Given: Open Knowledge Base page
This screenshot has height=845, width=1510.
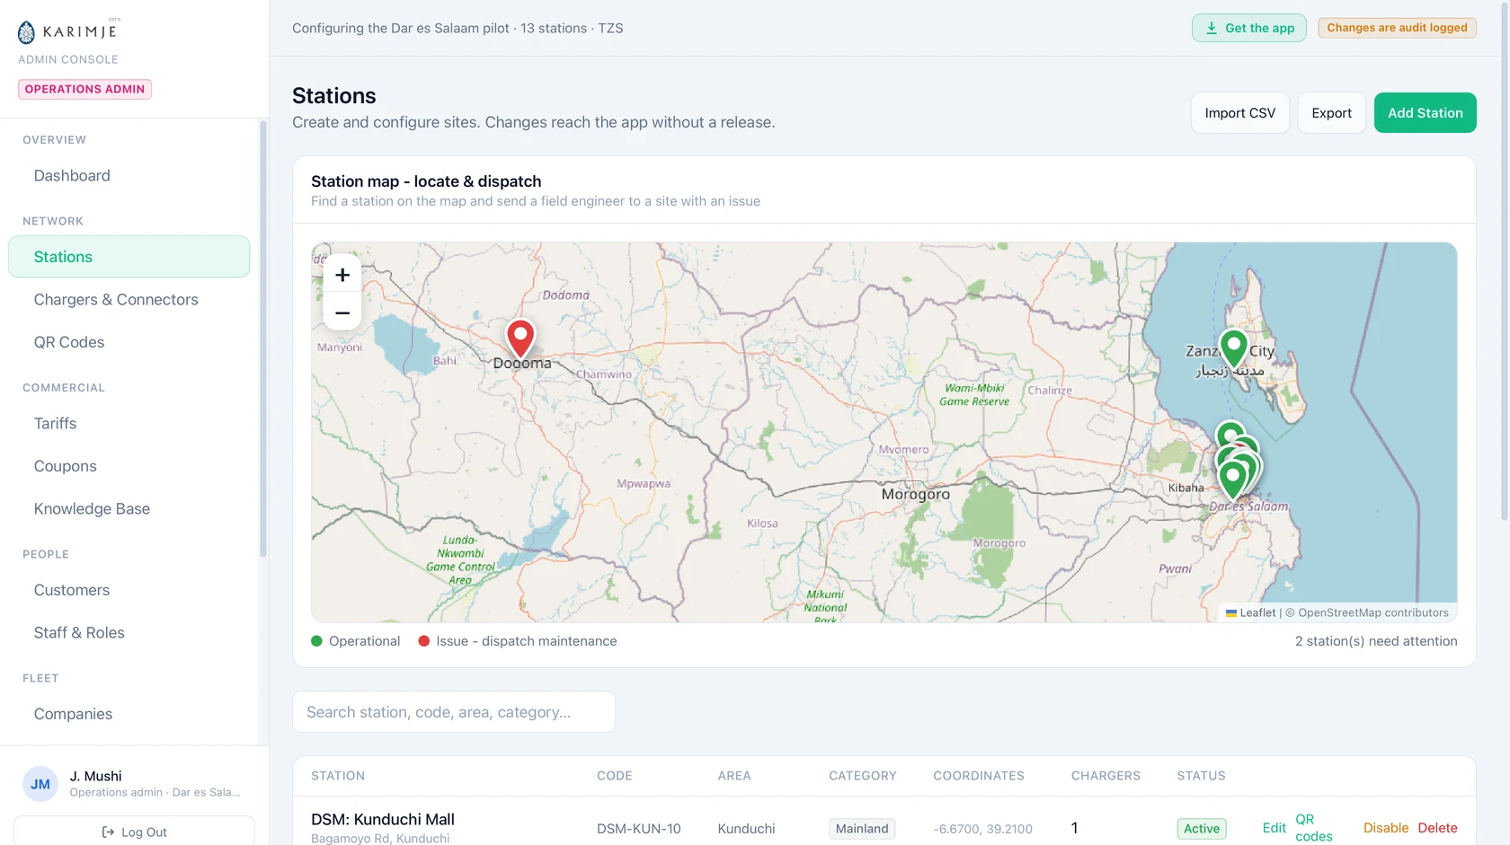Looking at the screenshot, I should click(x=129, y=509).
